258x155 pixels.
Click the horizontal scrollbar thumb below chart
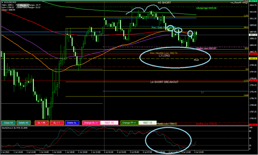coord(45,155)
